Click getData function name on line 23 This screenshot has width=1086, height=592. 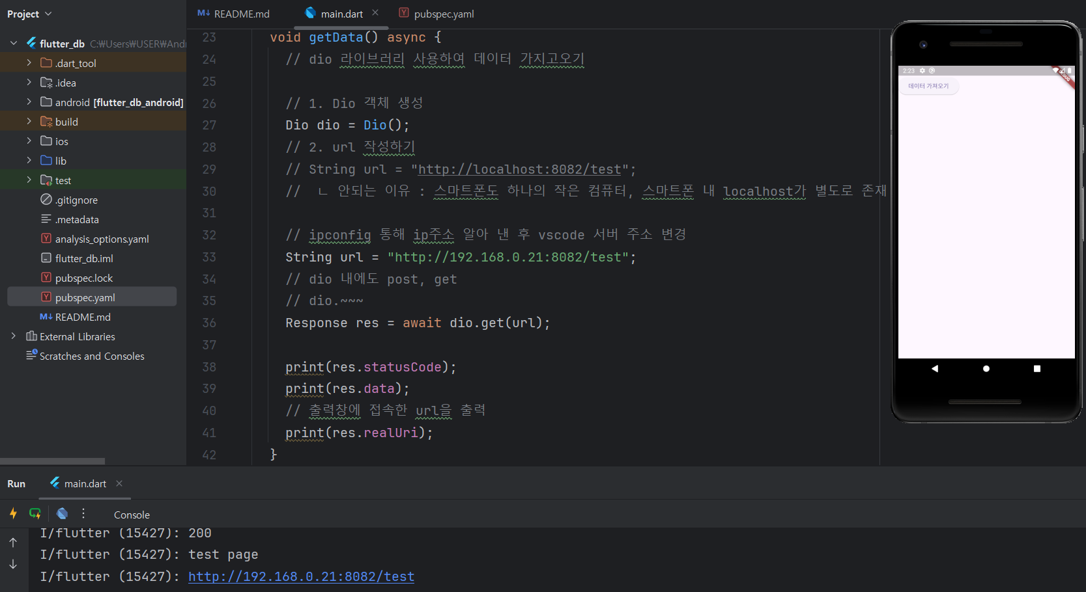tap(336, 37)
